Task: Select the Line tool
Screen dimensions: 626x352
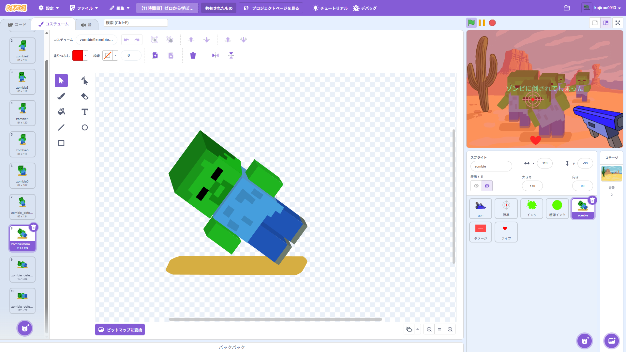Action: point(61,127)
